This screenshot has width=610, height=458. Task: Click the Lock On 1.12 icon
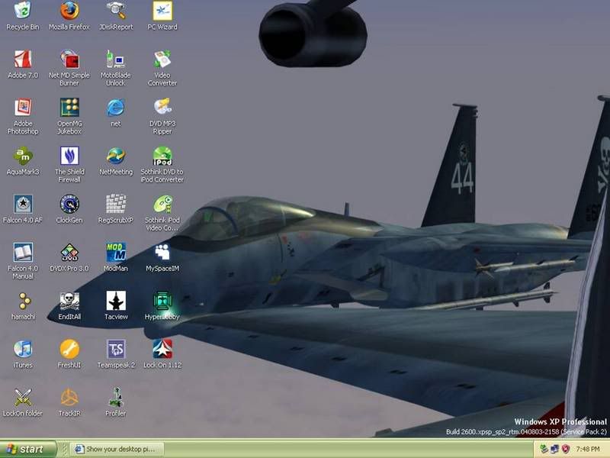coord(162,349)
